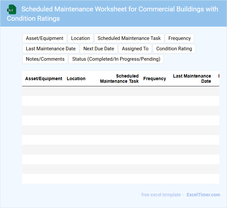Screen dimensions: 227x208
Task: Select the Notes/Comments tag
Action: pyautogui.click(x=45, y=59)
